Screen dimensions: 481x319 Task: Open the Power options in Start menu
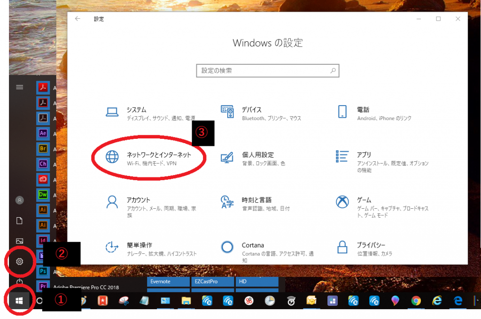tap(20, 282)
